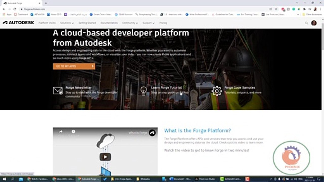The image size is (324, 182).
Task: Click the Learn Forge Tutorial lightbulb icon
Action: click(x=144, y=91)
